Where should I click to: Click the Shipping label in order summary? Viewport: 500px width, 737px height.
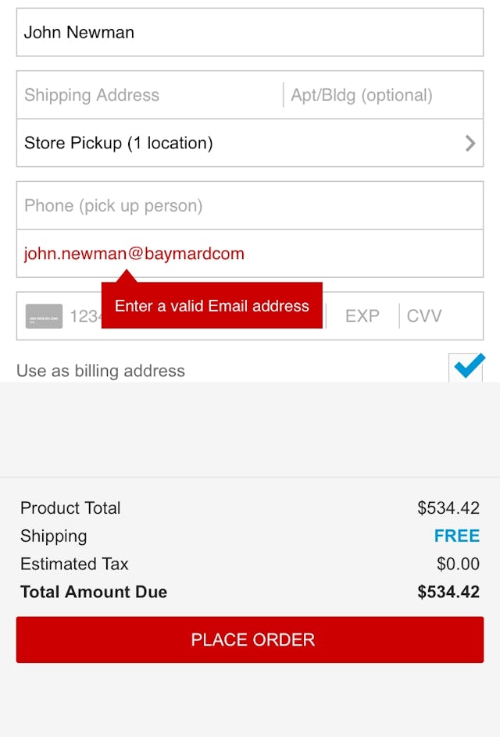coord(53,536)
